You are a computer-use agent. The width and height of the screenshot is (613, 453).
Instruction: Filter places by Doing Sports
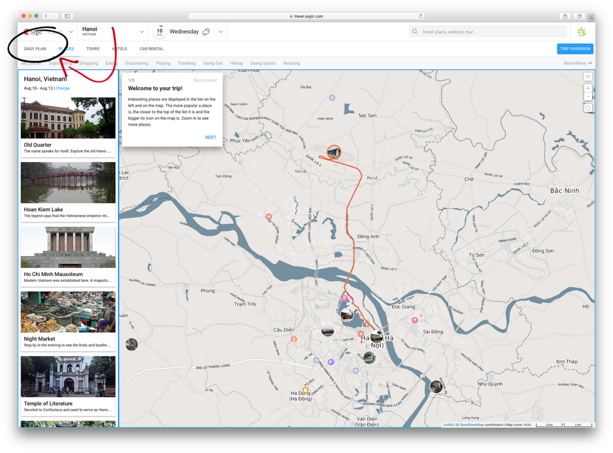(263, 63)
